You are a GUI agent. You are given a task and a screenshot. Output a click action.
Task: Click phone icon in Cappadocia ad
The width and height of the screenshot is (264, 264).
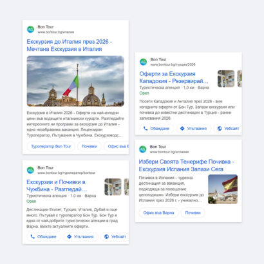[x=146, y=128]
